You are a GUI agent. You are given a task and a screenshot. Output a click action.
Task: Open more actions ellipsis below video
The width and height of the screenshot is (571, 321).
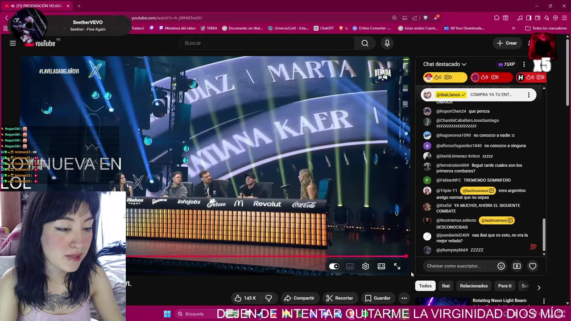[404, 298]
